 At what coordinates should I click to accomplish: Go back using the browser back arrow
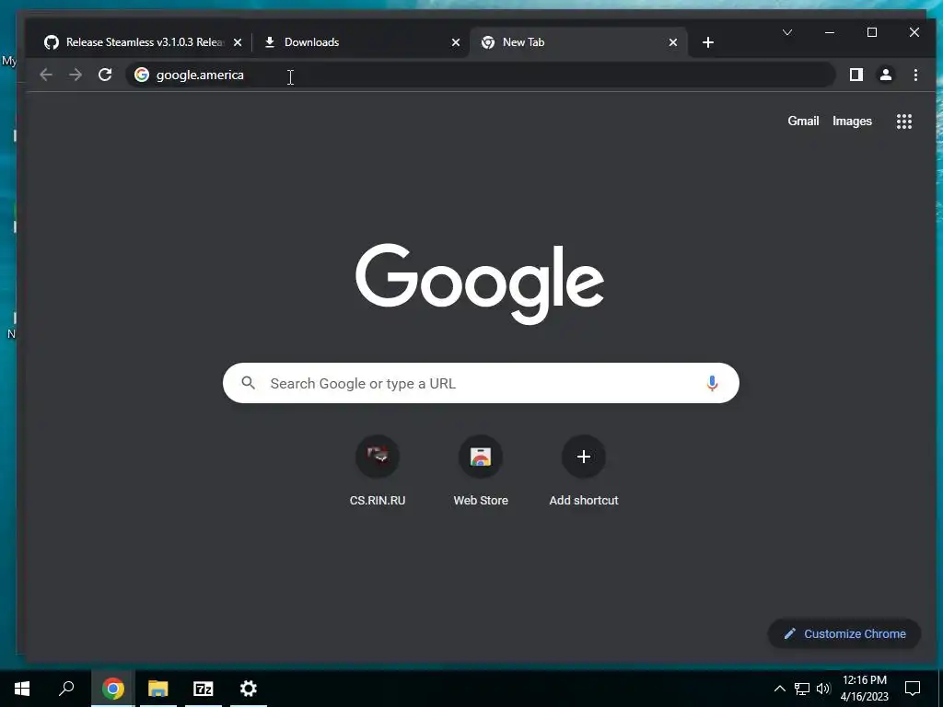(x=46, y=75)
